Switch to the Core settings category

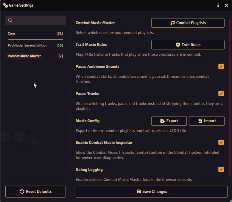35,33
